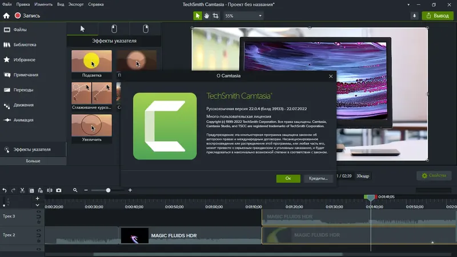Copy selection using timeline copy icon
Screen dimensions: 457x257
point(31,191)
